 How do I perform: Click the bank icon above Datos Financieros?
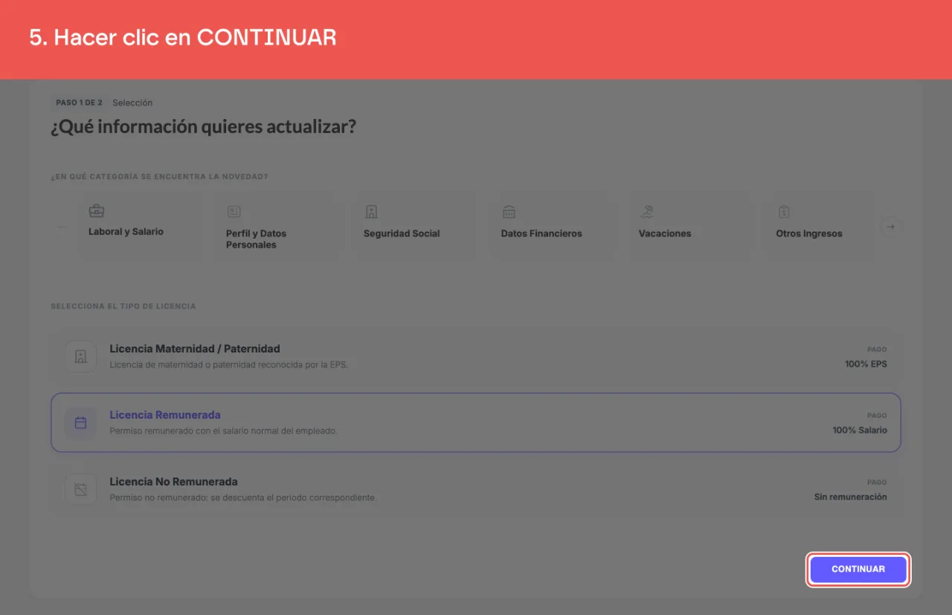[x=509, y=212]
